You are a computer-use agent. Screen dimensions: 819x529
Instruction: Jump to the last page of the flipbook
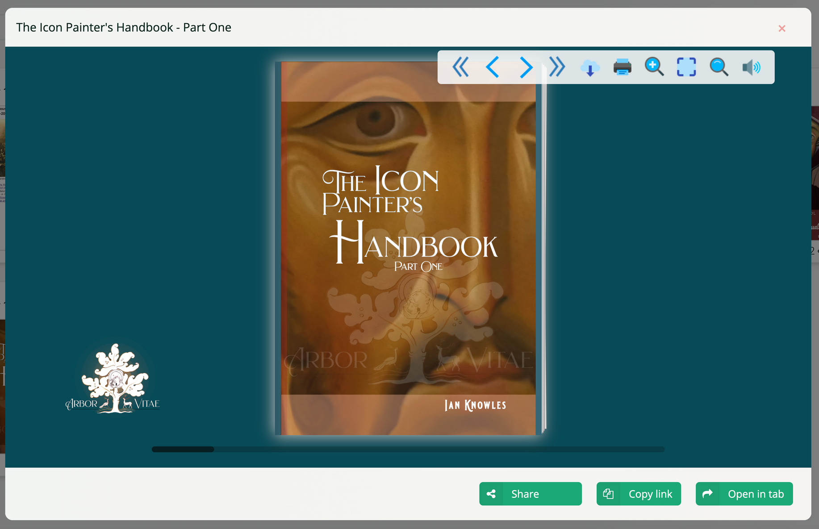click(x=557, y=67)
